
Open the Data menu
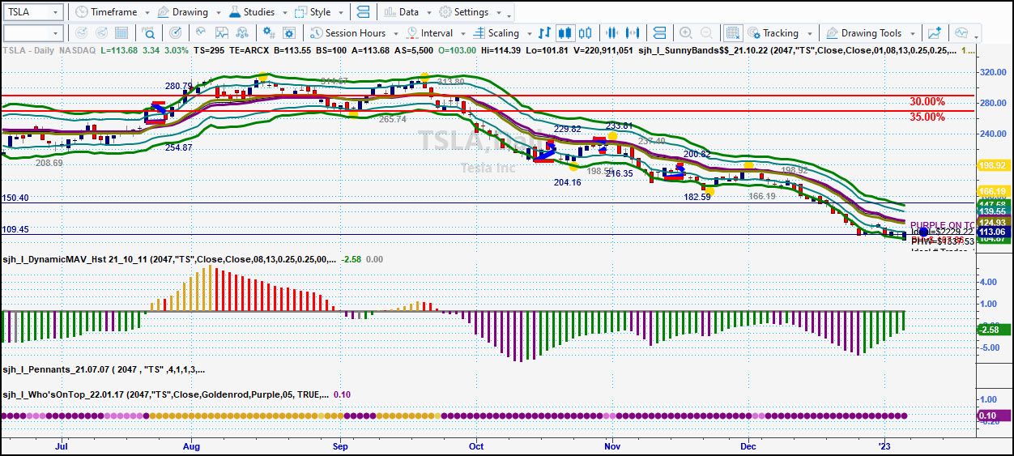click(407, 12)
